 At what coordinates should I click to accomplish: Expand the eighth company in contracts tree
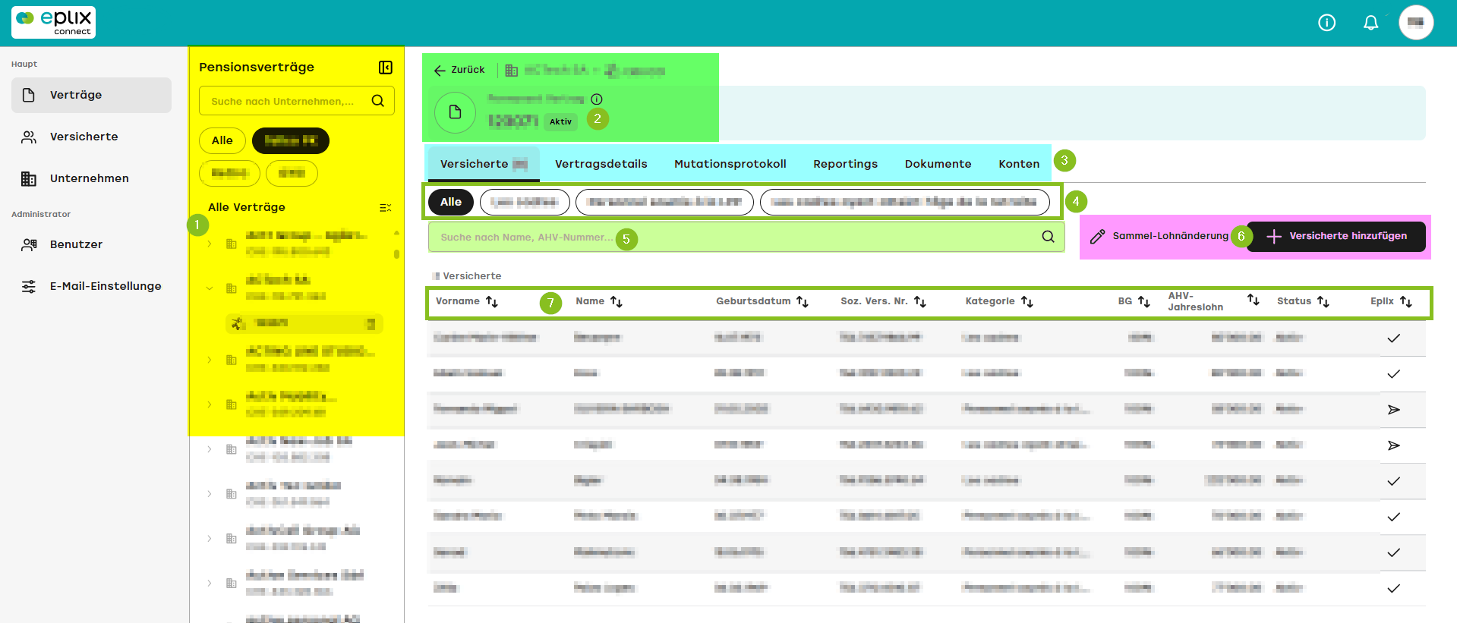[210, 584]
